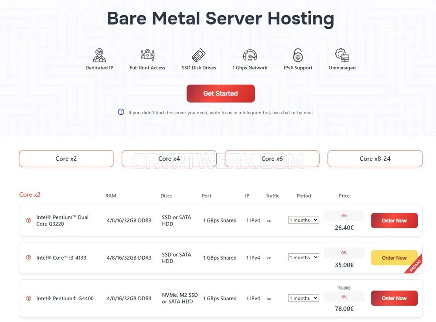Switch to the Core x4 tab
Screen dimensions: 436x322
tap(169, 159)
